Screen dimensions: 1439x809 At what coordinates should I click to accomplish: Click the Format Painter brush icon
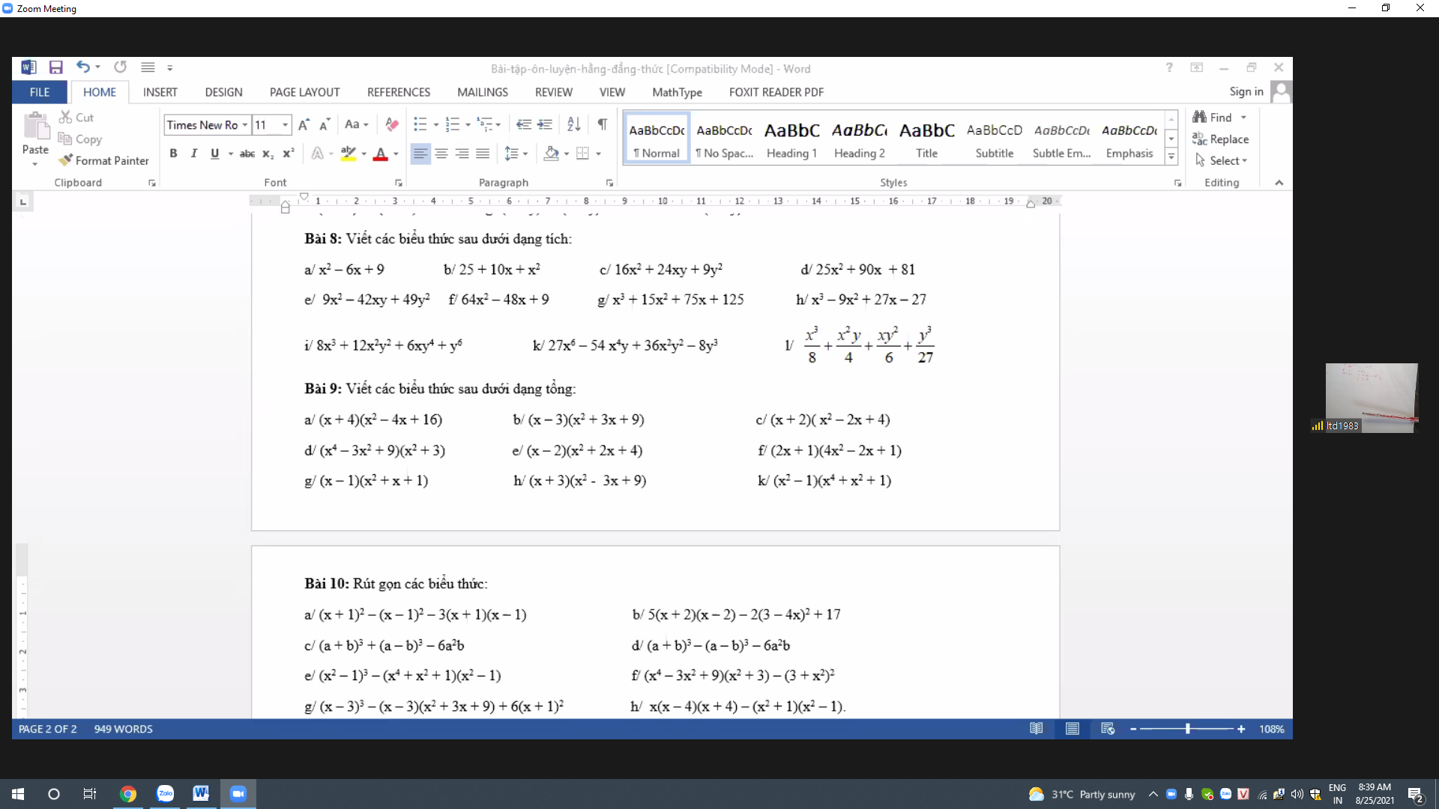[66, 160]
